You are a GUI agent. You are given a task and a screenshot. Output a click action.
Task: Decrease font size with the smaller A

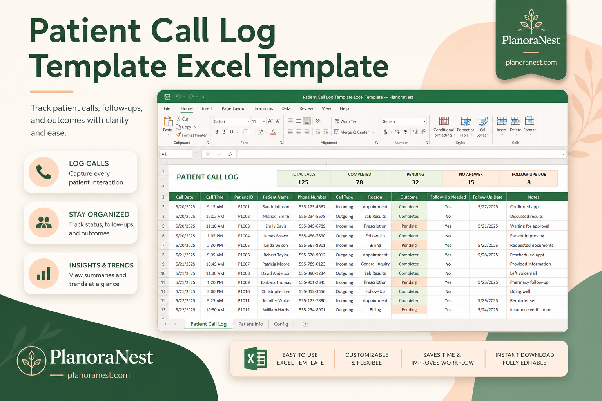[x=278, y=121]
